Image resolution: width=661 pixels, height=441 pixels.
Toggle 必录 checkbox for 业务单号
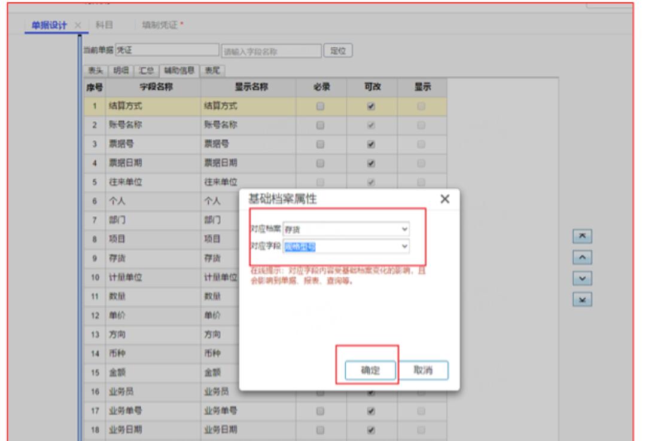point(321,411)
